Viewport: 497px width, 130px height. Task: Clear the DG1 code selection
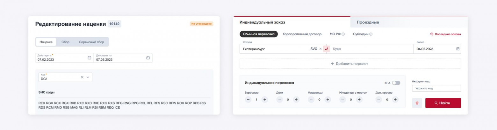[82, 77]
